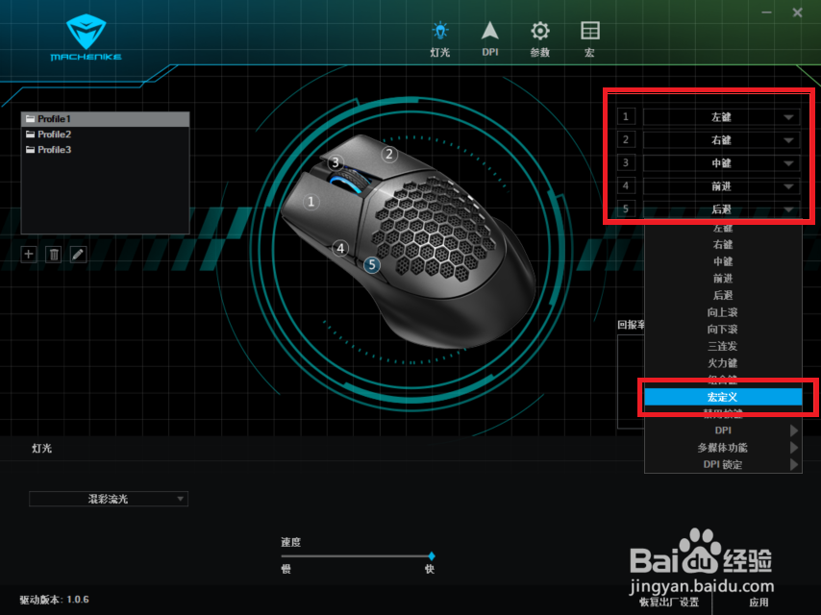
Task: Close the Machenike window
Action: tap(797, 12)
